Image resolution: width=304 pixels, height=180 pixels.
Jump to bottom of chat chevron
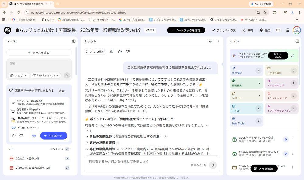click(x=152, y=149)
